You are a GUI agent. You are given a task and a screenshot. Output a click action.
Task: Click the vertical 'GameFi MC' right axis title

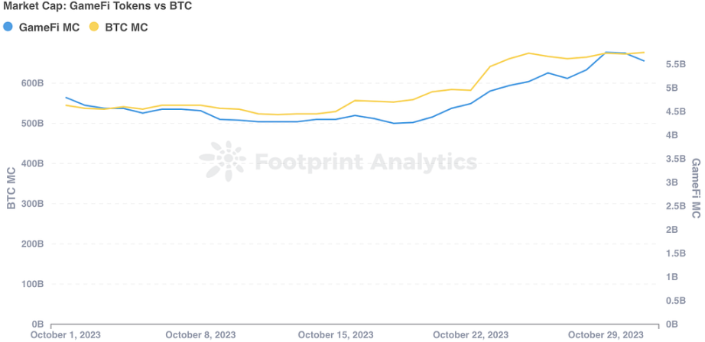[696, 189]
